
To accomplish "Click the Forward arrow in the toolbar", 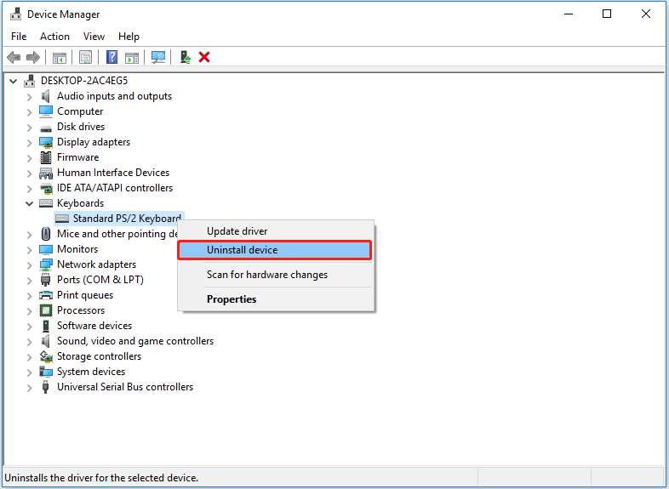I will click(33, 57).
